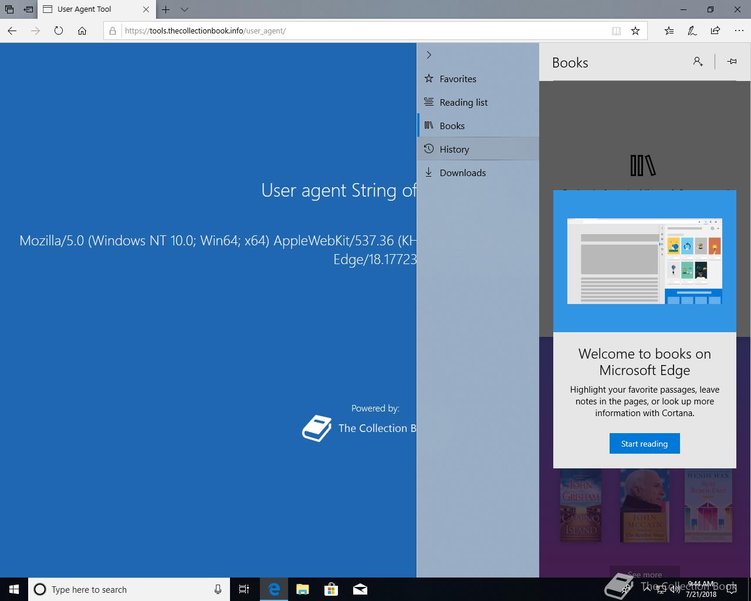Select the John McCain book cover

click(645, 505)
